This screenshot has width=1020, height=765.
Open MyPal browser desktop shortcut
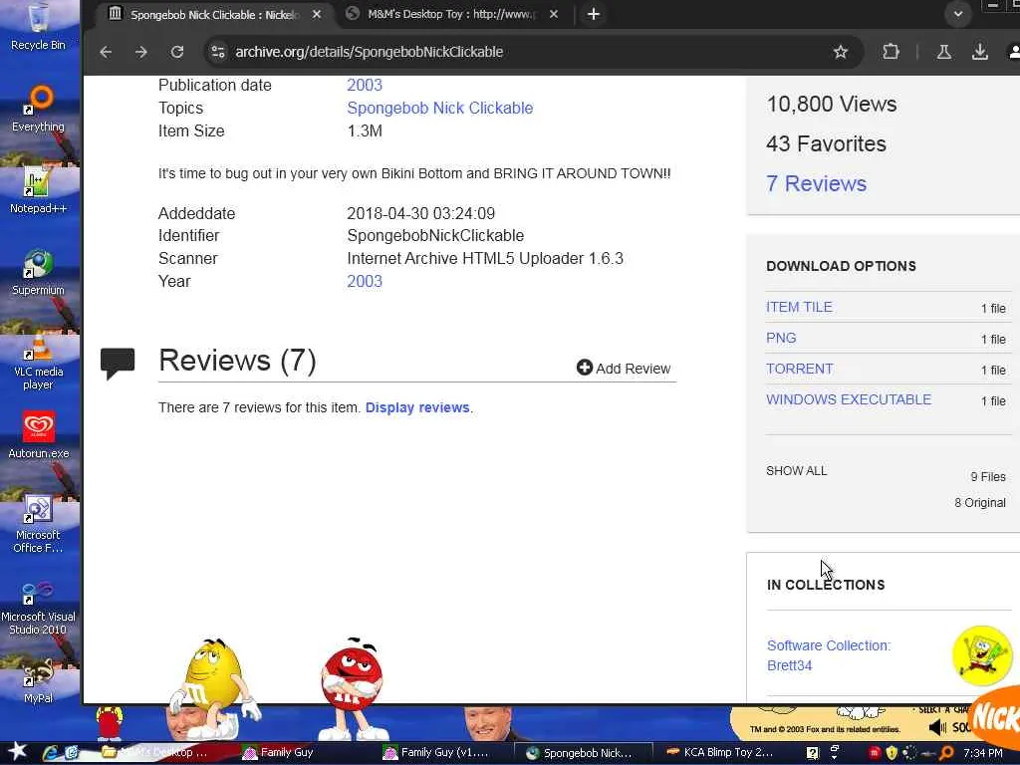click(x=39, y=681)
